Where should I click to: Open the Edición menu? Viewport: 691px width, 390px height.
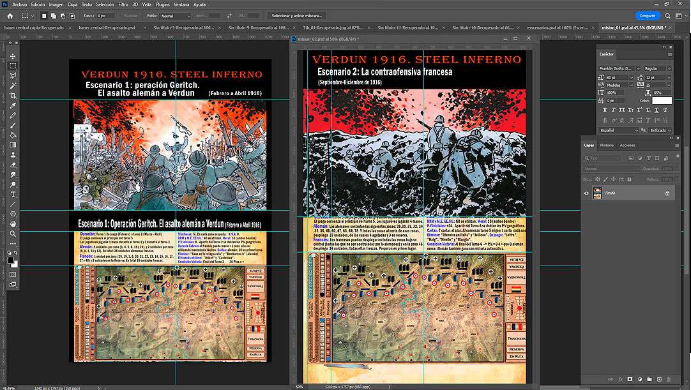38,4
